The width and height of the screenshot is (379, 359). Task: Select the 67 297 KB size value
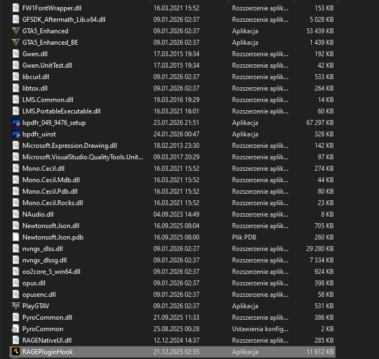coord(320,123)
